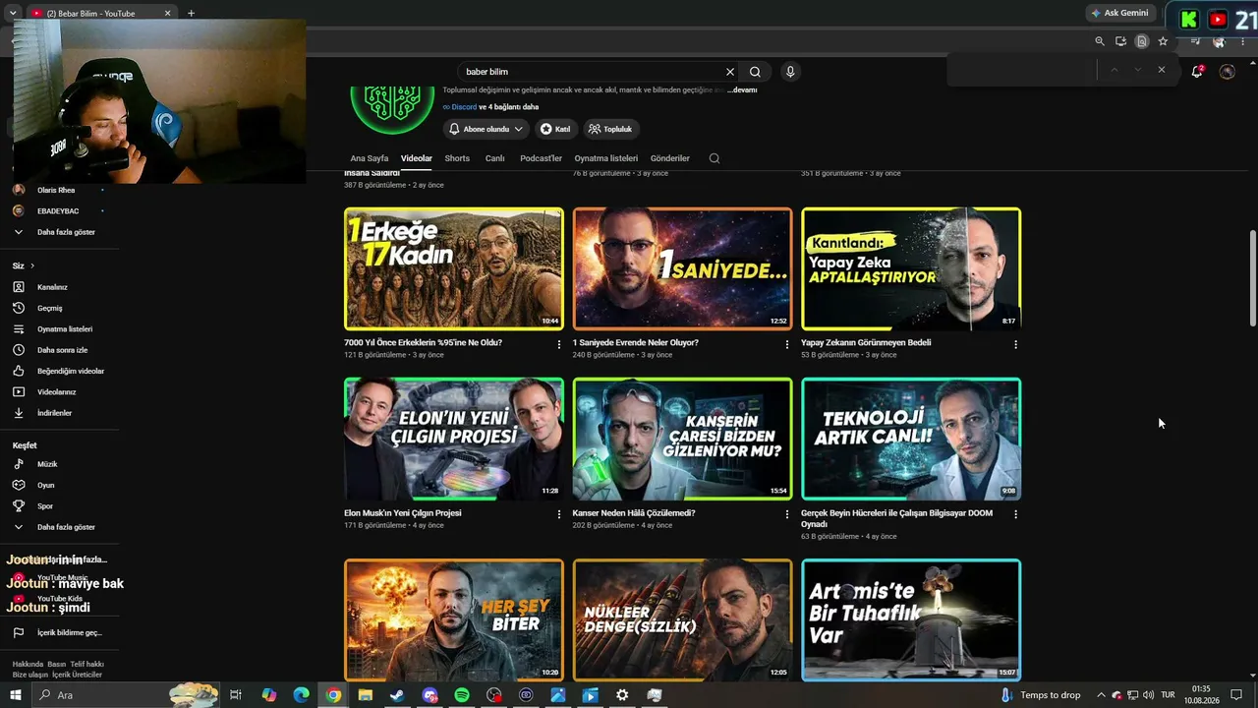Screen dimensions: 1258x708
Task: Open Beğendiğim videolar in sidebar
Action: (x=60, y=371)
